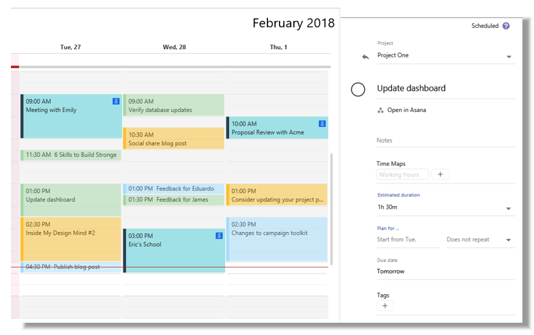The width and height of the screenshot is (534, 335).
Task: Click the calendar vertical scrollbar
Action: tap(331, 209)
